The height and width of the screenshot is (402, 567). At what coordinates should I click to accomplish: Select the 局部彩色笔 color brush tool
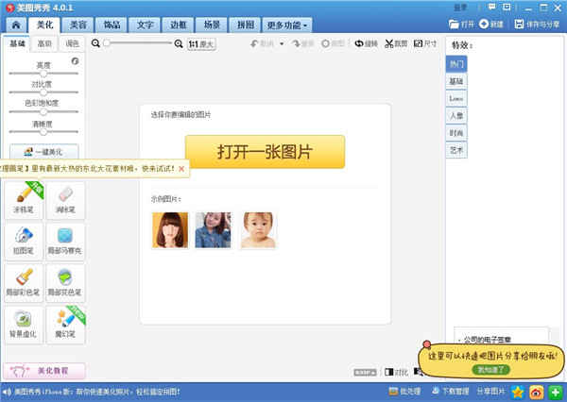coord(24,282)
